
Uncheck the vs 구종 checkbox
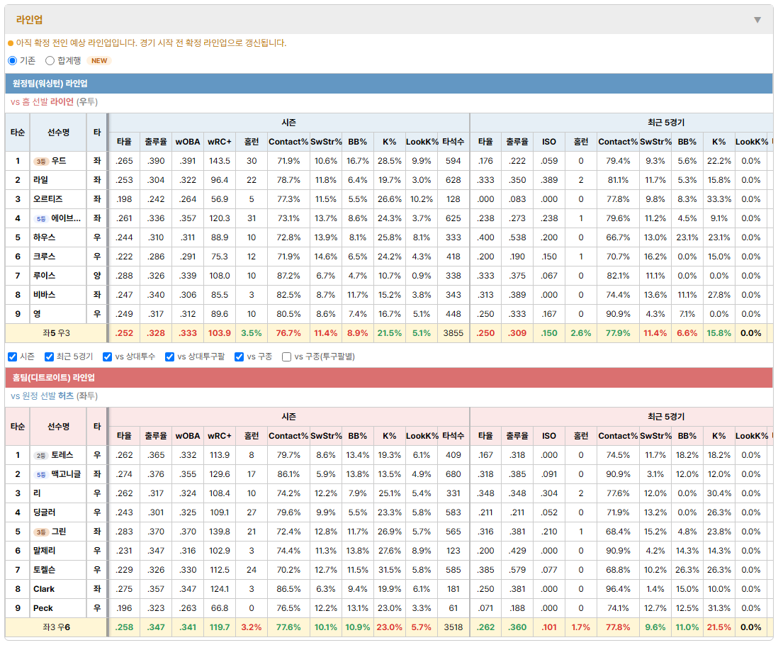point(239,357)
